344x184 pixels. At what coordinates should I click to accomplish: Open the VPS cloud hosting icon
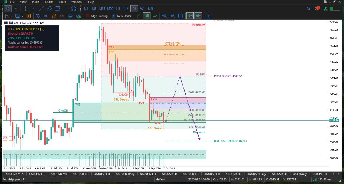coord(71,16)
